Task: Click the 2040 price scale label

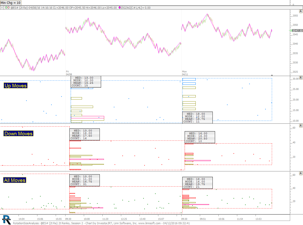Action: pyautogui.click(x=295, y=44)
